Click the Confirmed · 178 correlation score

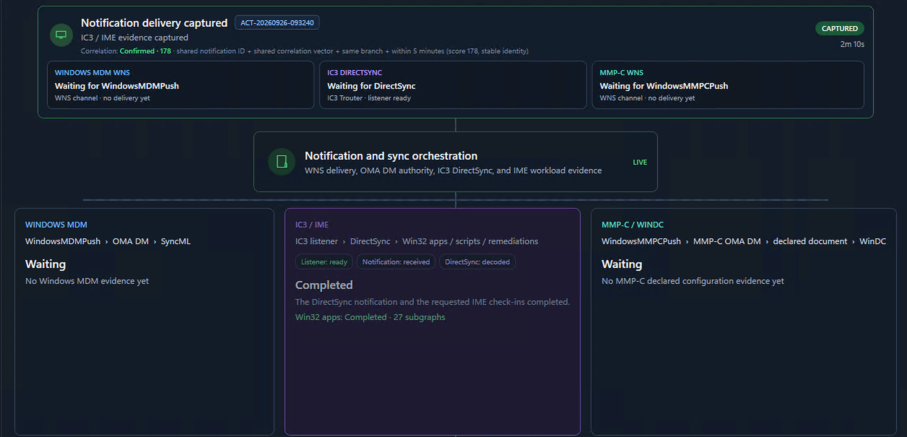pos(145,51)
